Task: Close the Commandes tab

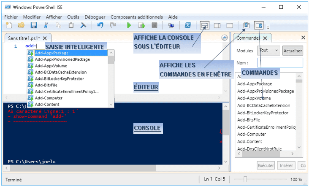Action: [265, 38]
